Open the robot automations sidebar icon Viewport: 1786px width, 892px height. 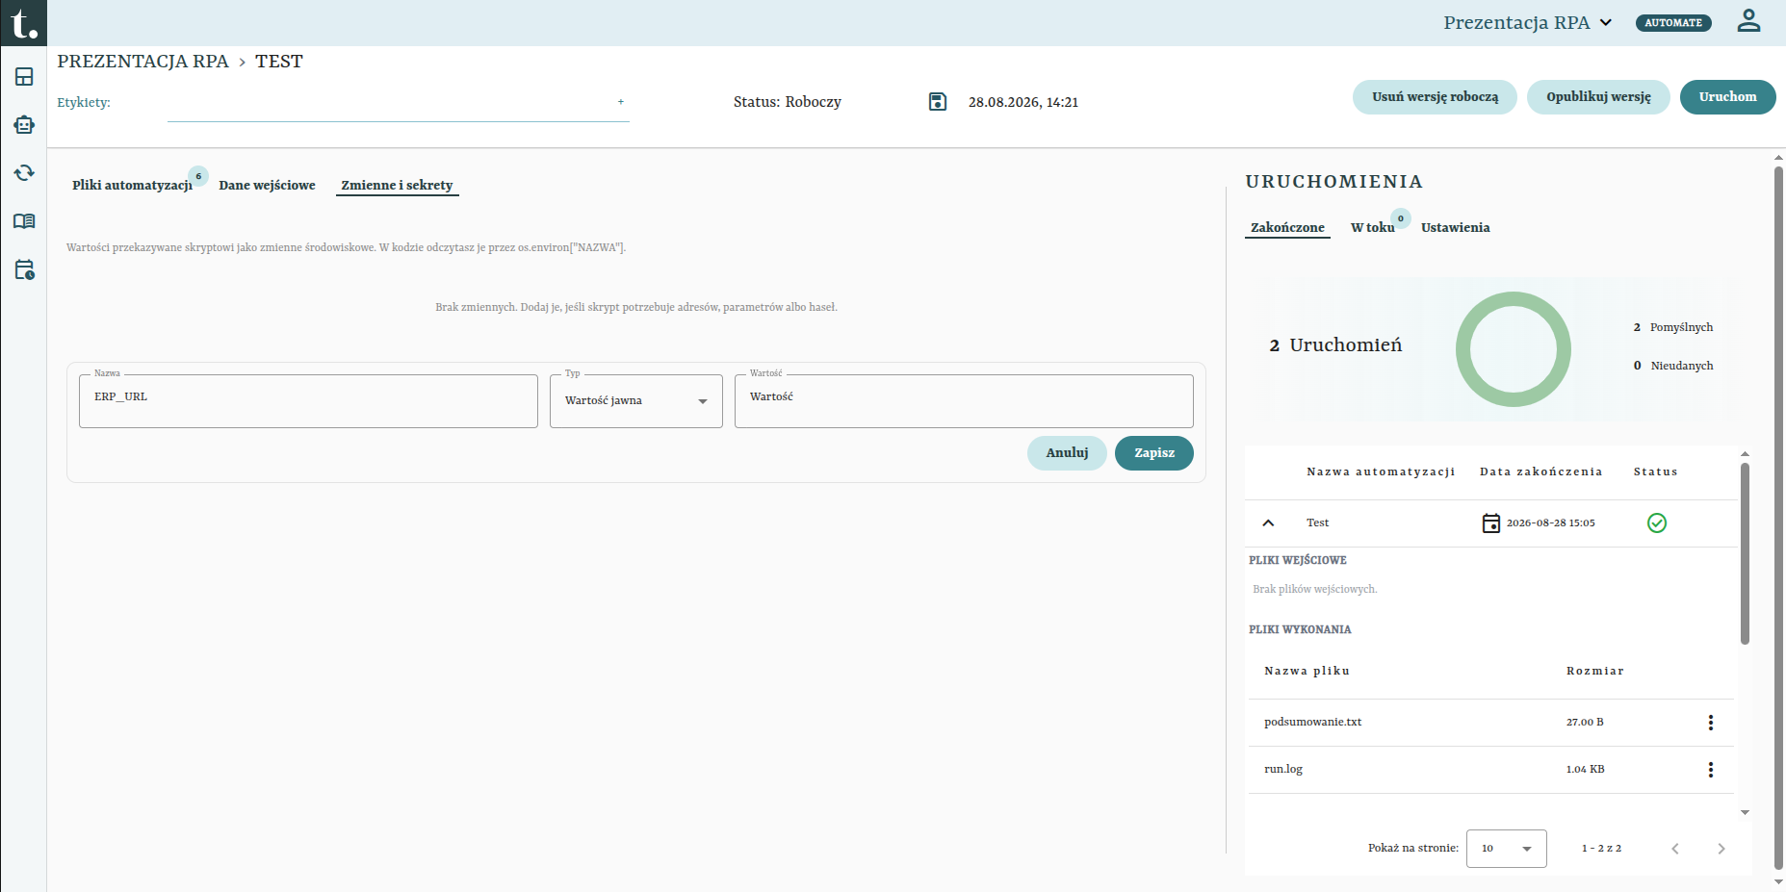(x=24, y=125)
